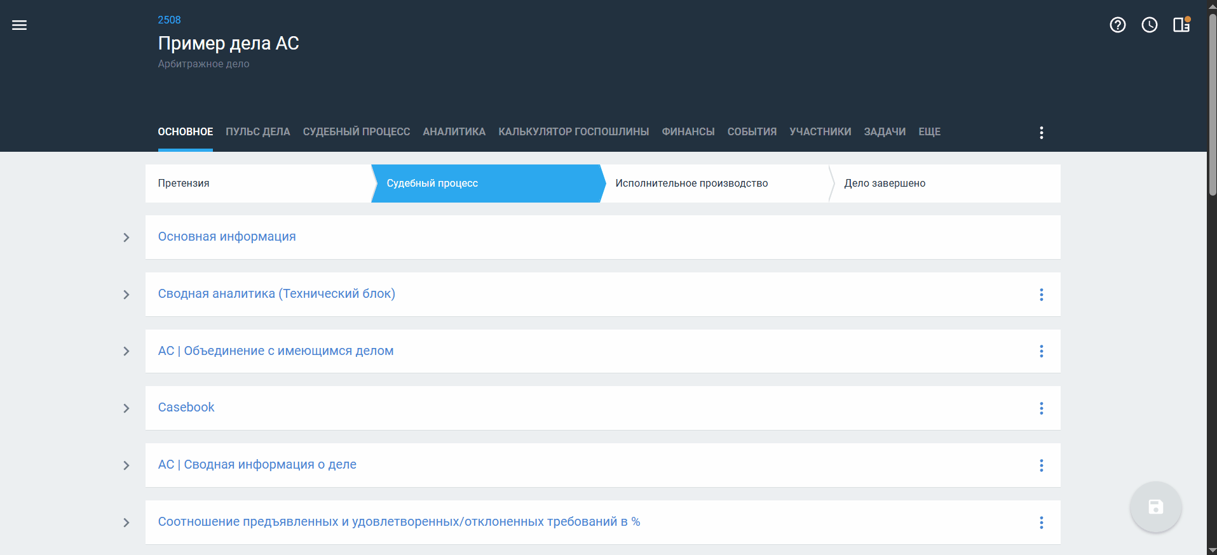Viewport: 1217px width, 555px height.
Task: Open the hamburger main menu
Action: coord(19,25)
